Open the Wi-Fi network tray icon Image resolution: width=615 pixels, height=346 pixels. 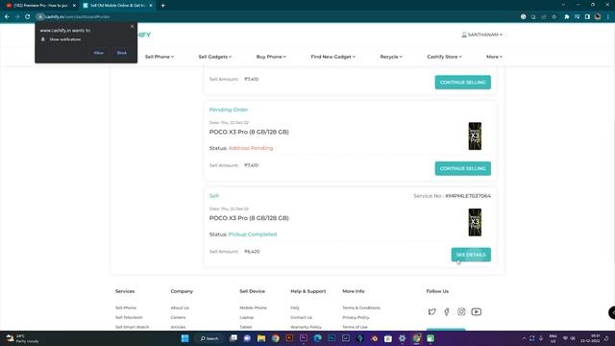coord(565,338)
